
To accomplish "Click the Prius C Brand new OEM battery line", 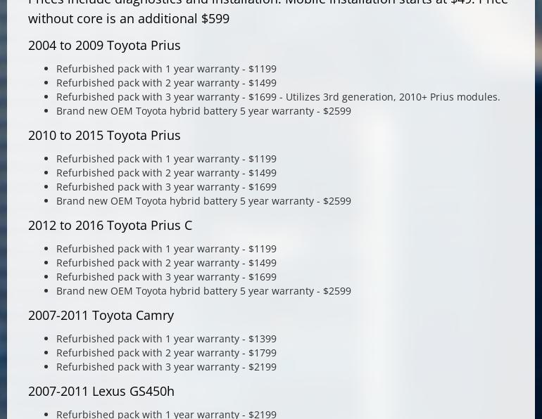I will coord(203,291).
